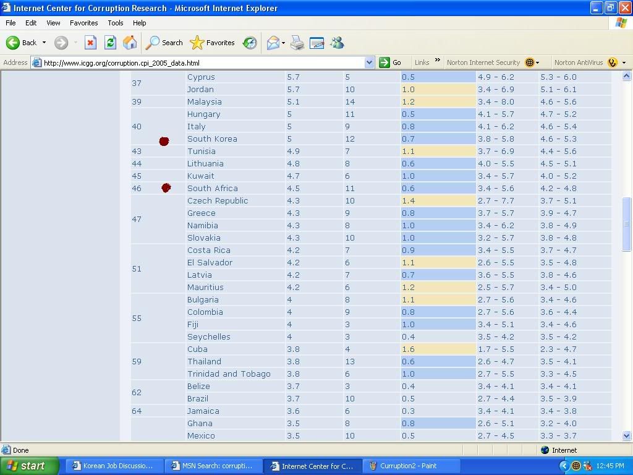The height and width of the screenshot is (475, 633).
Task: Expand the address bar dropdown arrow
Action: click(x=369, y=62)
